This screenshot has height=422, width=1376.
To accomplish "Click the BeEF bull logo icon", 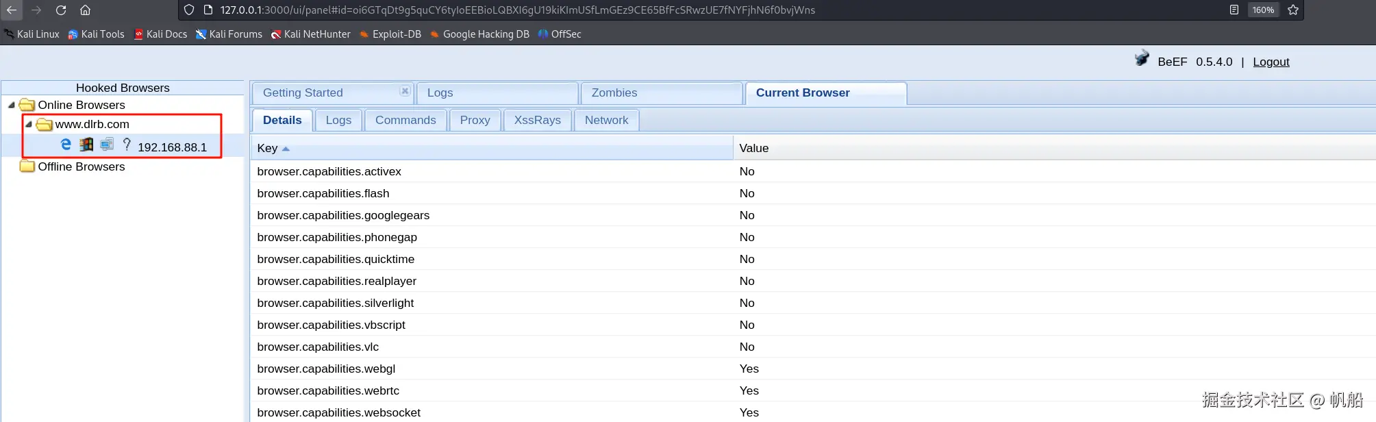I will pos(1141,59).
